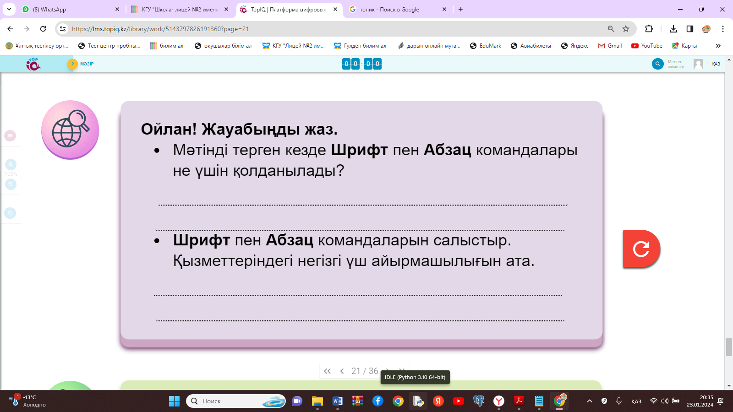Click the blue search icon in header
Screen dimensions: 733x412
pyautogui.click(x=657, y=64)
